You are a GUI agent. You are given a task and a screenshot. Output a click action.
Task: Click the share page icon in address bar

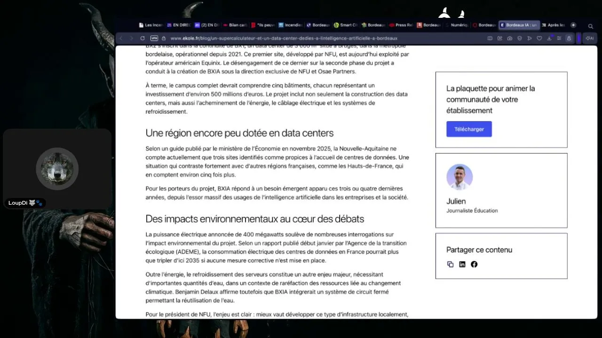500,38
